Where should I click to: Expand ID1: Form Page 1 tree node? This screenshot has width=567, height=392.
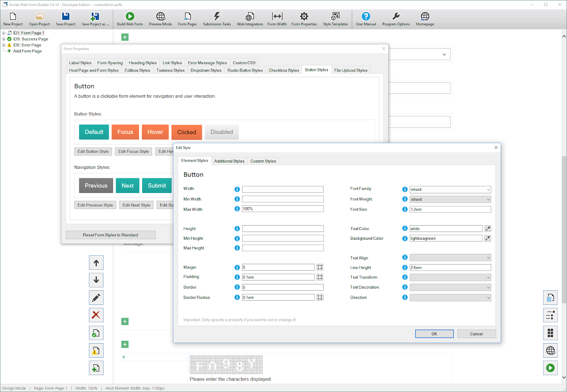[x=4, y=33]
